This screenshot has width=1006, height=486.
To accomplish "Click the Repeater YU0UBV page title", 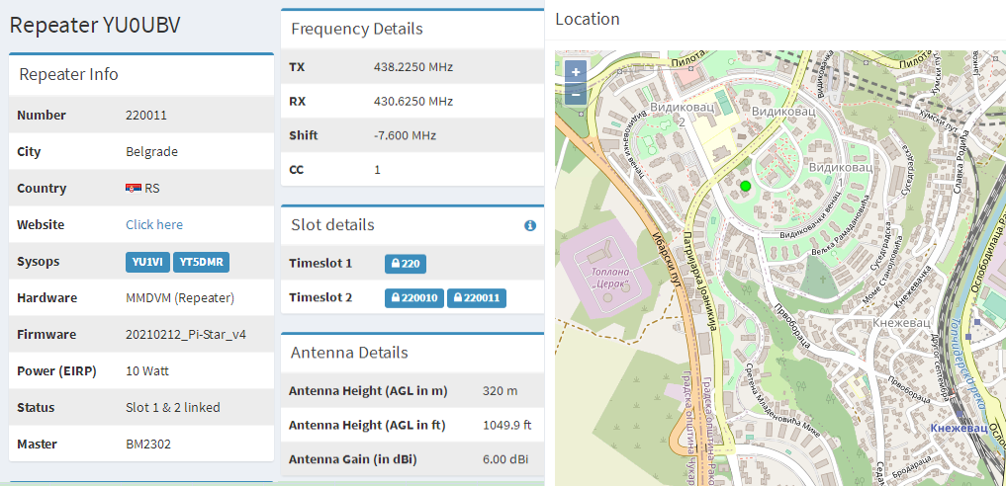I will tap(96, 26).
